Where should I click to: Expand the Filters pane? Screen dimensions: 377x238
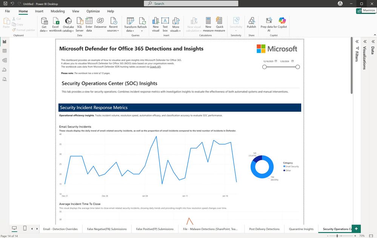(357, 42)
